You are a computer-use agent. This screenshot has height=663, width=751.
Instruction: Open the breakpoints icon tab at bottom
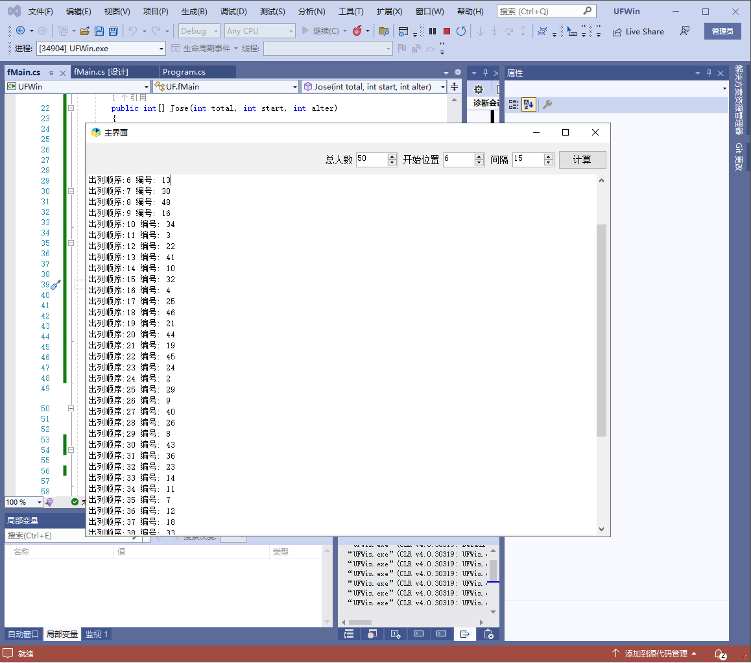[372, 634]
